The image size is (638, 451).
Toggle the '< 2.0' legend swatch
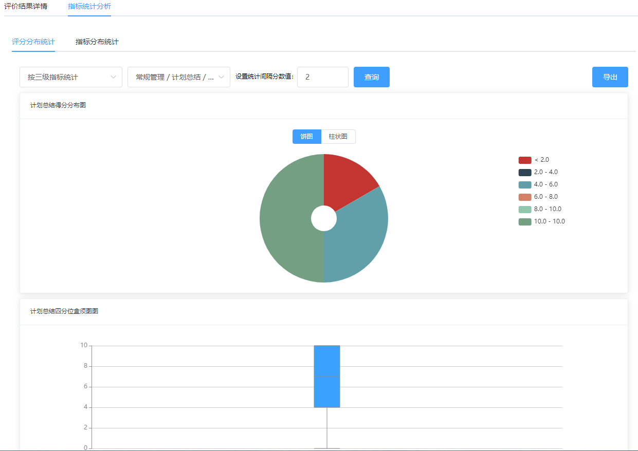[525, 160]
